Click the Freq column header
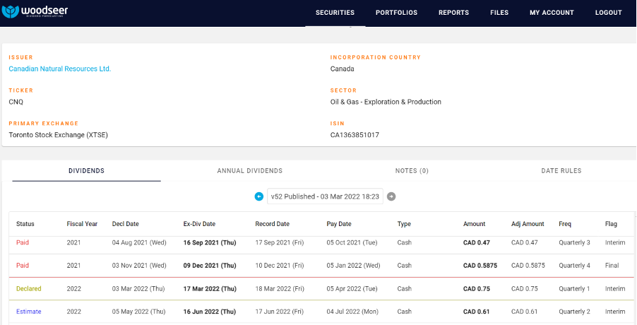Image resolution: width=637 pixels, height=325 pixels. [565, 224]
